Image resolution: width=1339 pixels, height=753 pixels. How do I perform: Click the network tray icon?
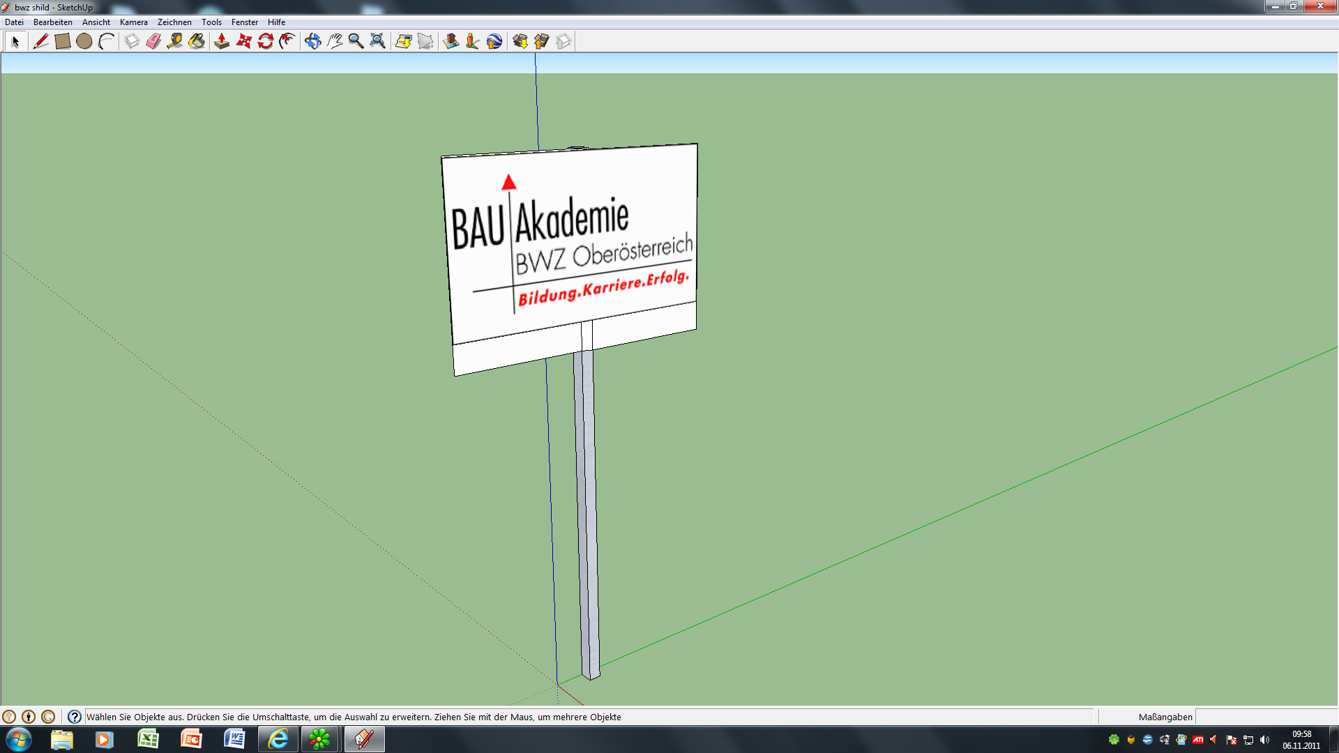(1248, 740)
